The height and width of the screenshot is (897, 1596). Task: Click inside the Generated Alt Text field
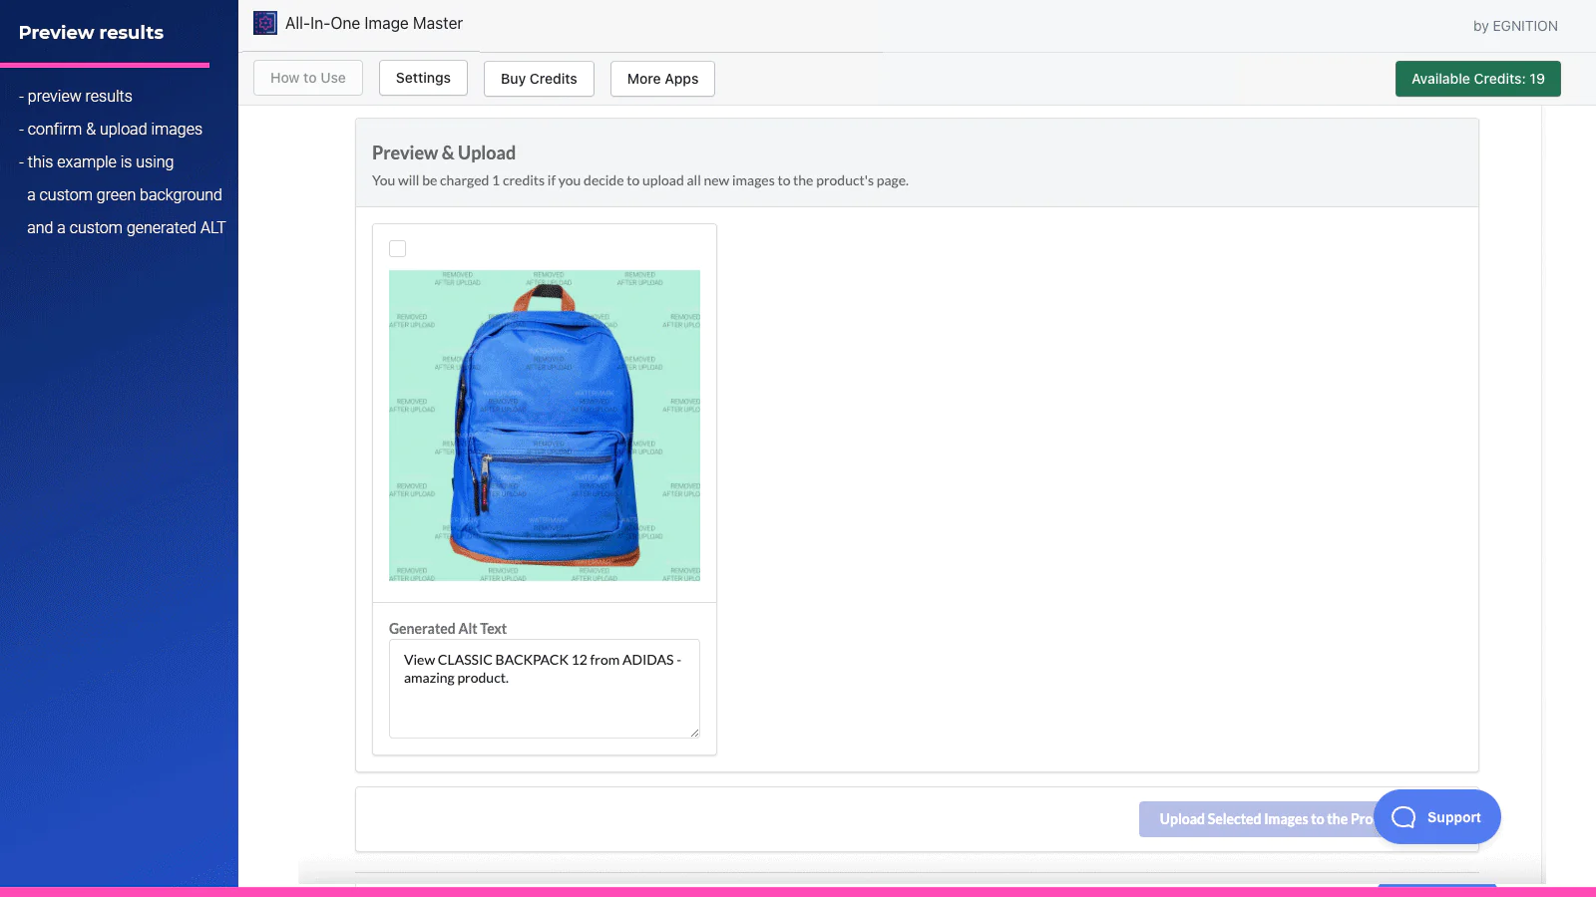(545, 689)
